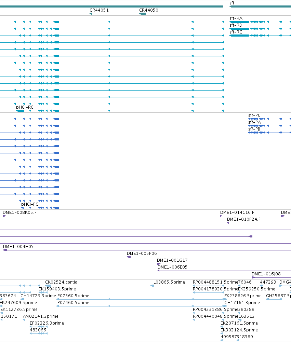Select the RP004231386.5prime label
The height and width of the screenshot is (342, 291).
point(215,310)
